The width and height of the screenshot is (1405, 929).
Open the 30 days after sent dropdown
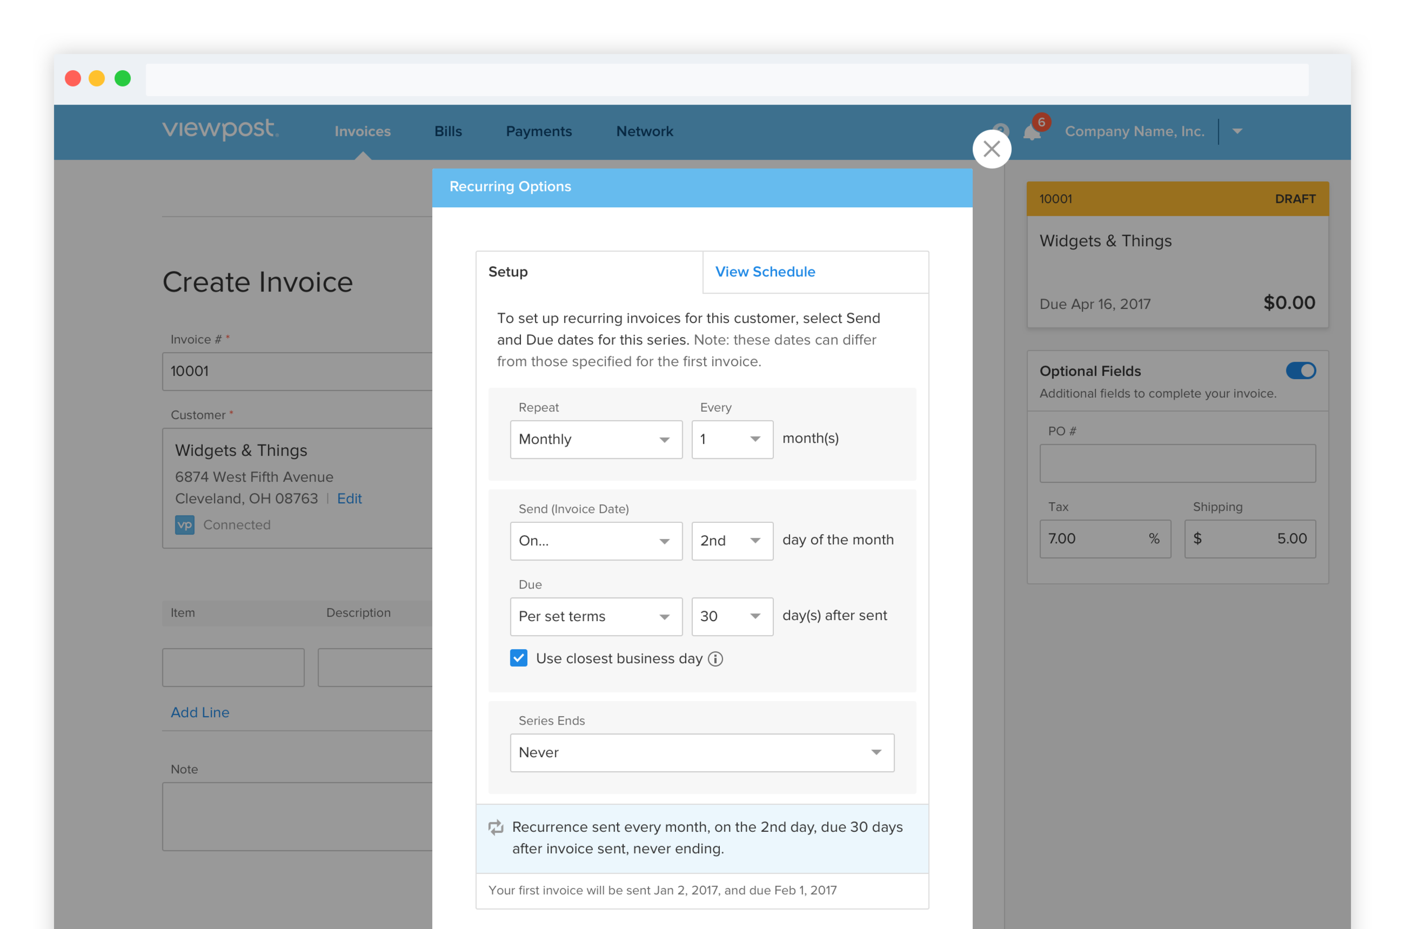(732, 616)
